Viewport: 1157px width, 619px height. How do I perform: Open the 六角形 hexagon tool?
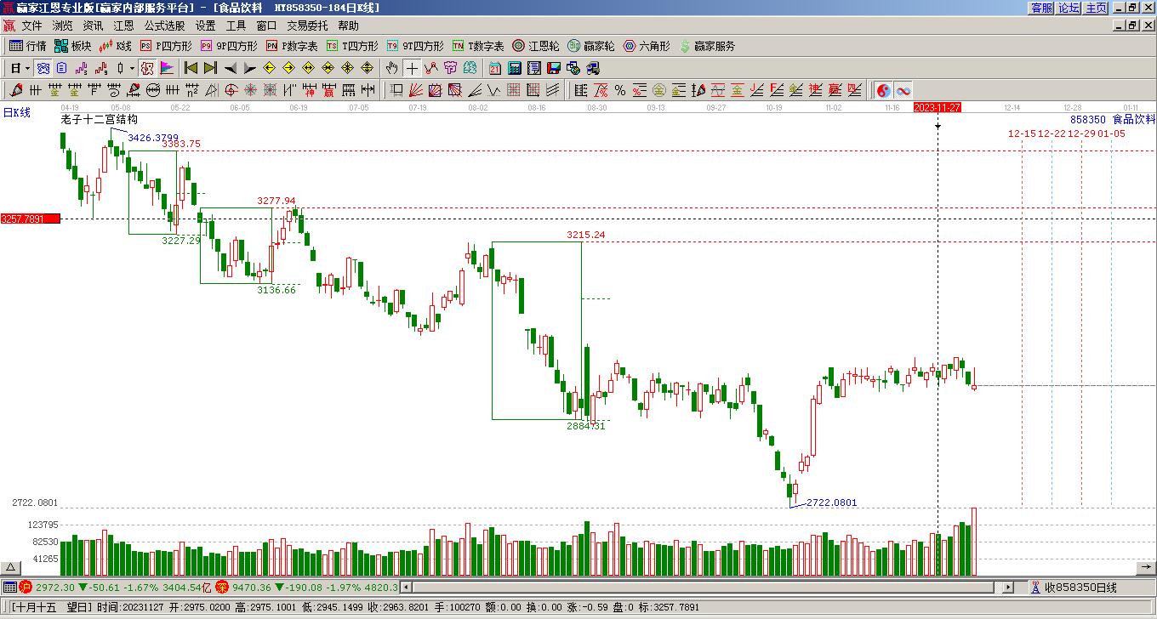[647, 46]
